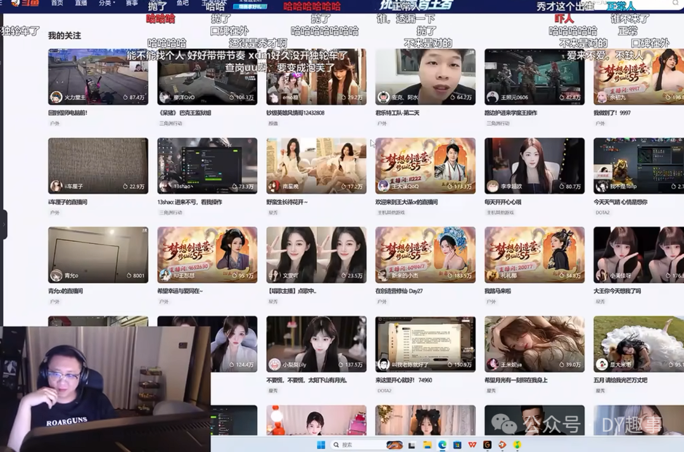Click the avatar on the 80.7万 viewers card

[x=493, y=186]
